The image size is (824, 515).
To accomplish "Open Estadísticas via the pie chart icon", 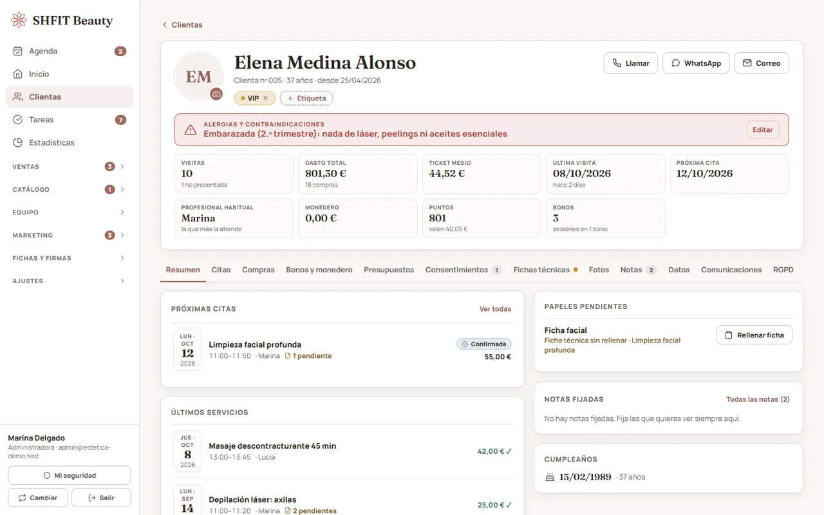I will click(x=18, y=142).
